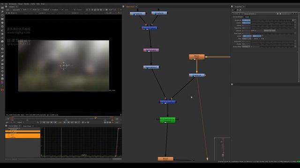
Task: Switch to the Dope Sheet tab
Action: (27, 126)
